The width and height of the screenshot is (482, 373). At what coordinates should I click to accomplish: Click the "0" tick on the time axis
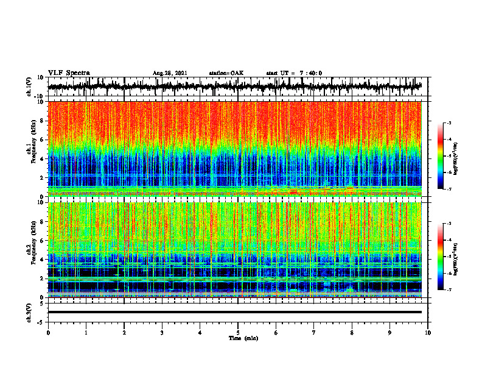click(48, 333)
